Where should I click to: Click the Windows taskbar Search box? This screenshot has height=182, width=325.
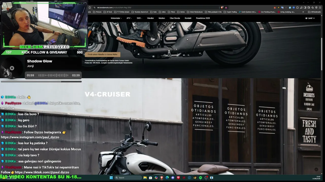click(128, 178)
